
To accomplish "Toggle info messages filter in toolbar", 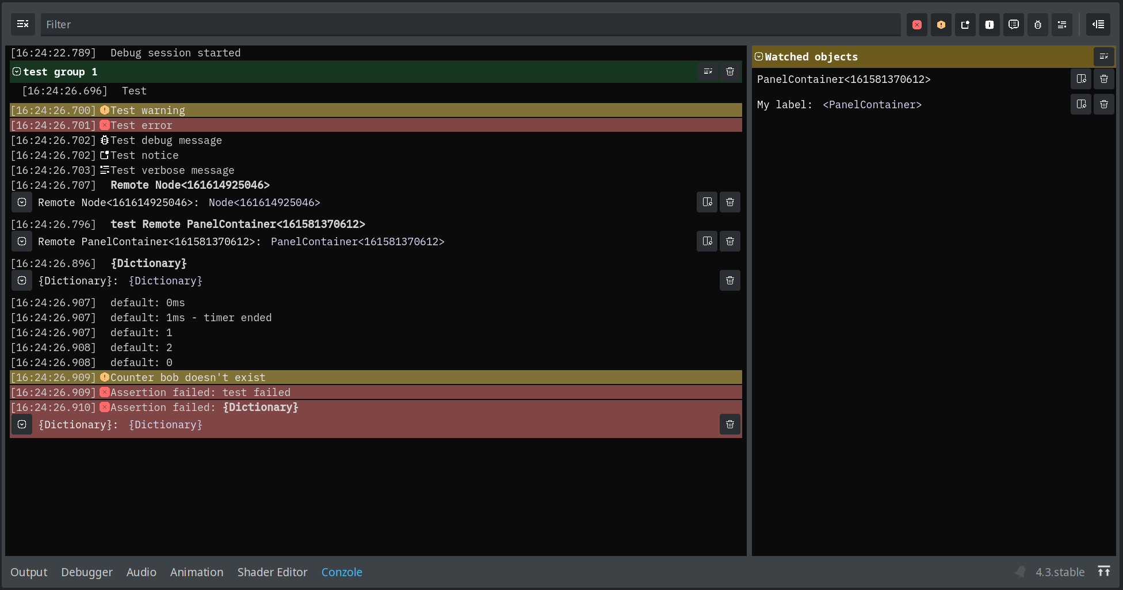I will pos(990,25).
